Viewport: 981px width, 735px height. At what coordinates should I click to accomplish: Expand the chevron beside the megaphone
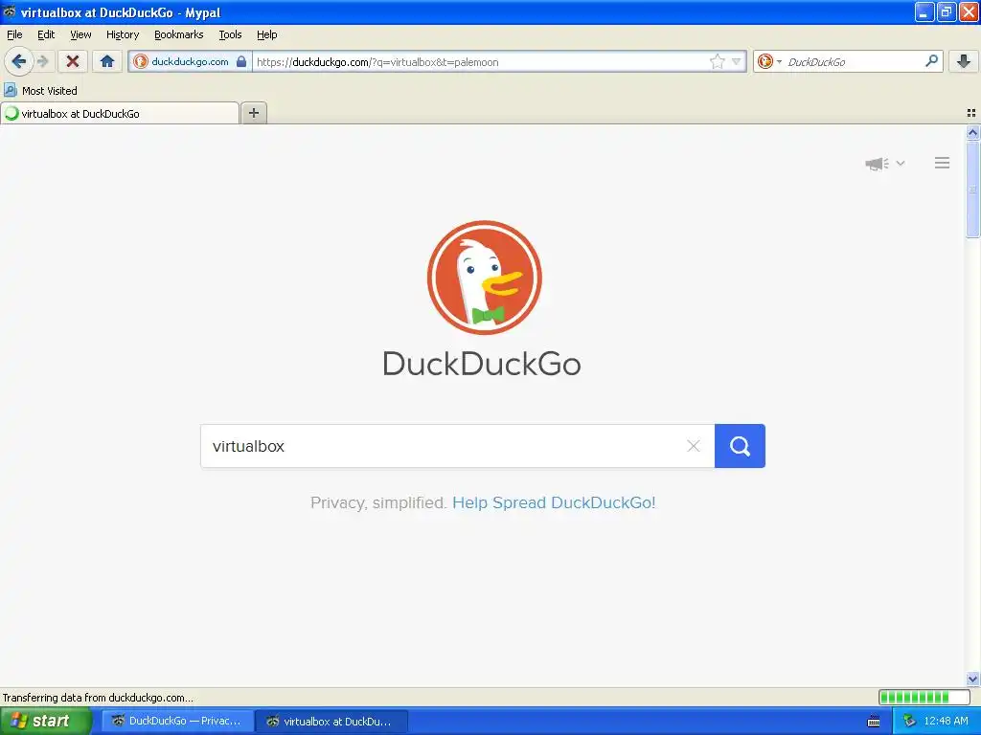[901, 163]
